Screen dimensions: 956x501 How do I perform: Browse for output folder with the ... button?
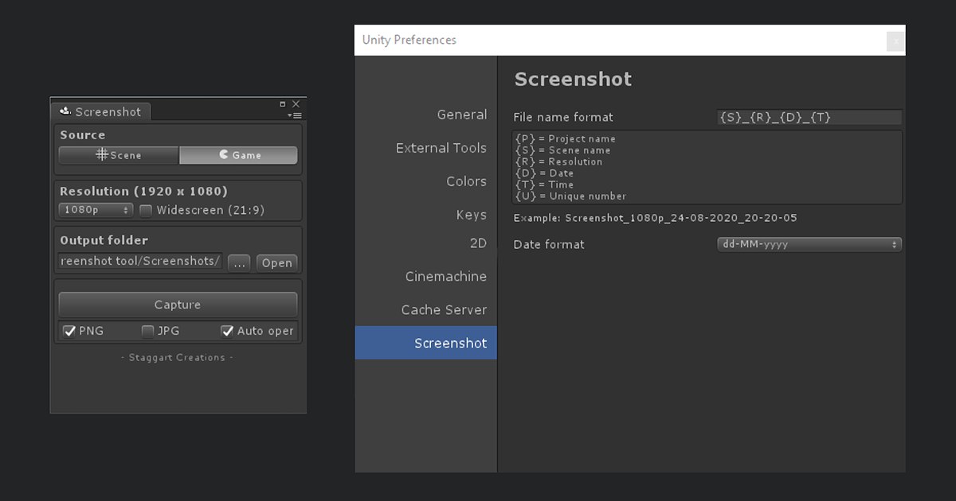click(240, 263)
